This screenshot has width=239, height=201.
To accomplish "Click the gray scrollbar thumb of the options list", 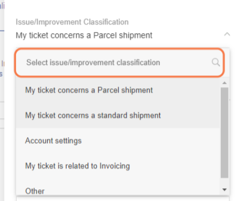I will pyautogui.click(x=225, y=133).
